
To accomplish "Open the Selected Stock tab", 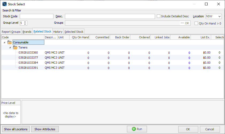I will tap(74, 32).
